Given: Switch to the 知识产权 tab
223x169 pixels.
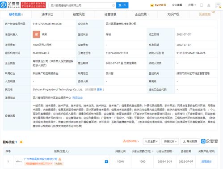Looking at the screenshot, I should point(173,14).
